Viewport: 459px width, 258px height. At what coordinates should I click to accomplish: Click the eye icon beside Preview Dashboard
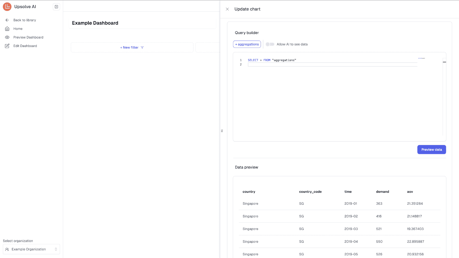pos(7,37)
